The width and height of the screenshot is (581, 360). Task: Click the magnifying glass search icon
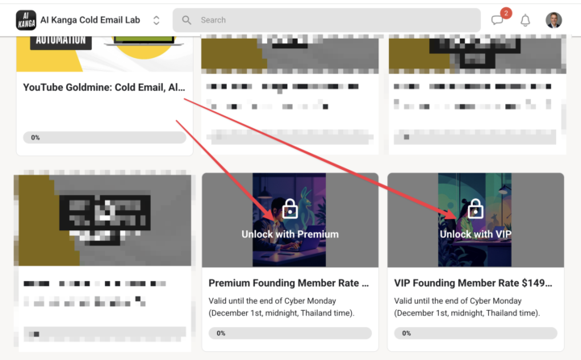pos(186,20)
